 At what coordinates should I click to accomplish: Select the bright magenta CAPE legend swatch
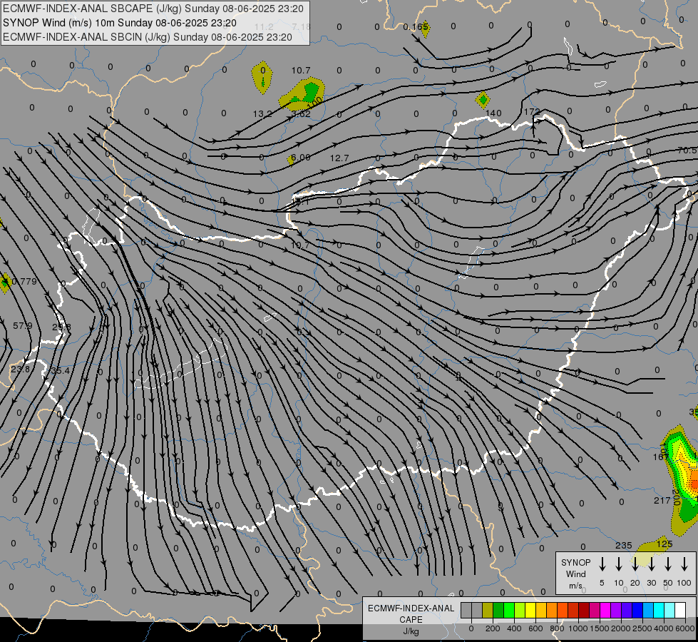(605, 611)
